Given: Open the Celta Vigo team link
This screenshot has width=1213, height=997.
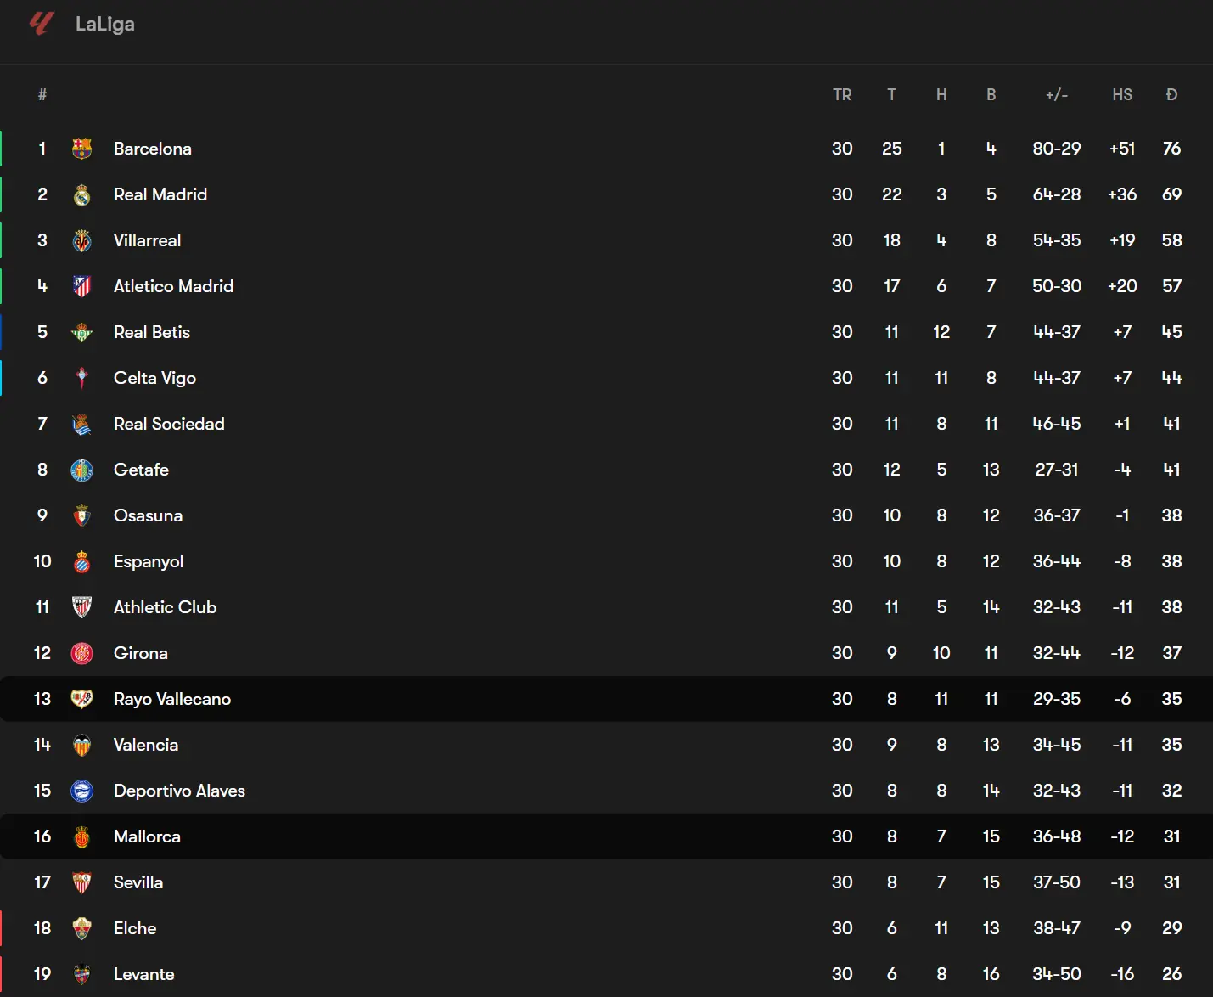Looking at the screenshot, I should [x=154, y=378].
